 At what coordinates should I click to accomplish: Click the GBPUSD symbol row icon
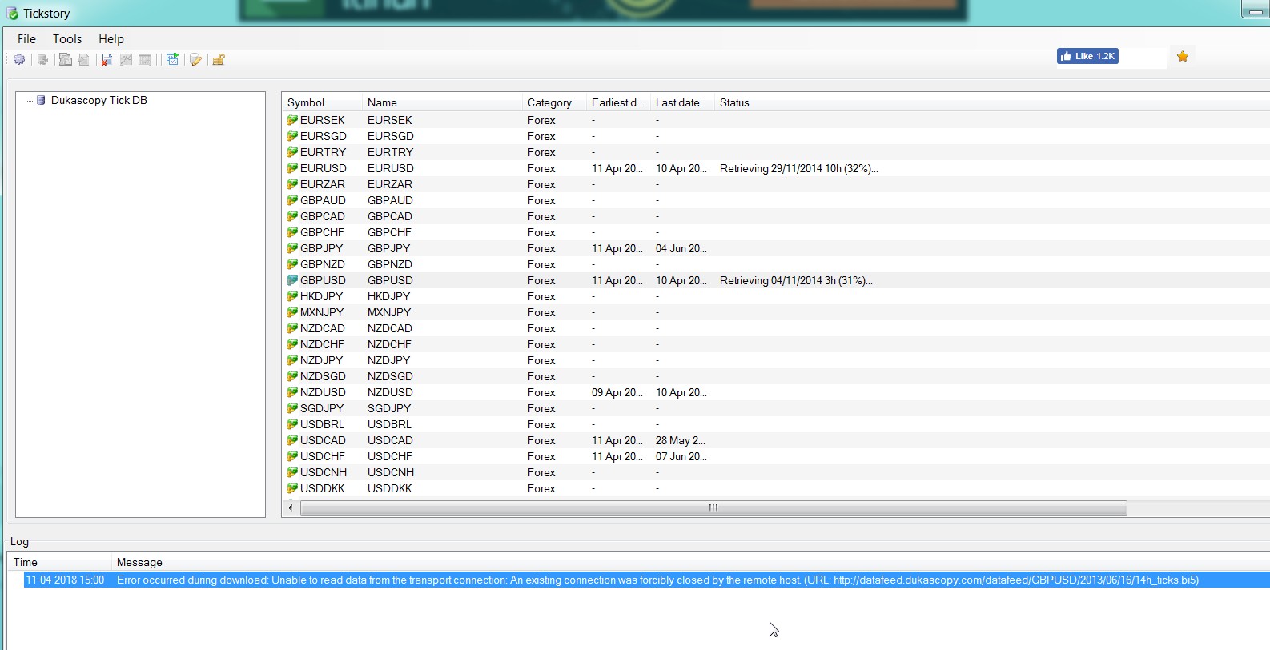[x=292, y=280]
